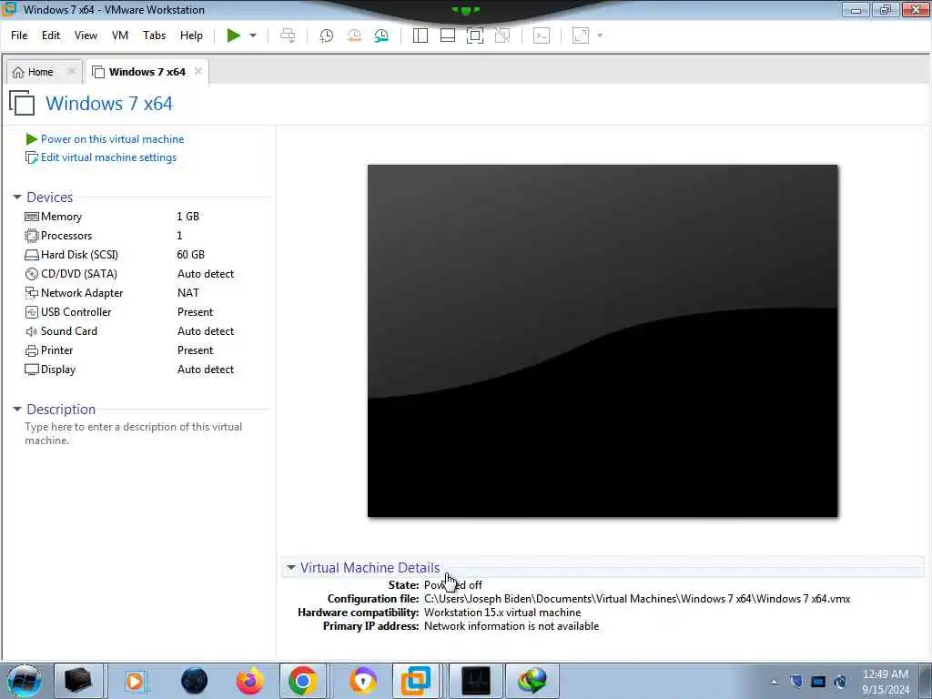
Task: Open Firefox from the taskbar
Action: pyautogui.click(x=249, y=681)
